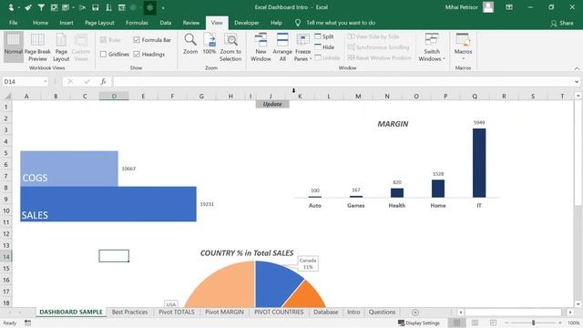The image size is (583, 328).
Task: Click the Tell me lightbulb icon
Action: point(298,23)
